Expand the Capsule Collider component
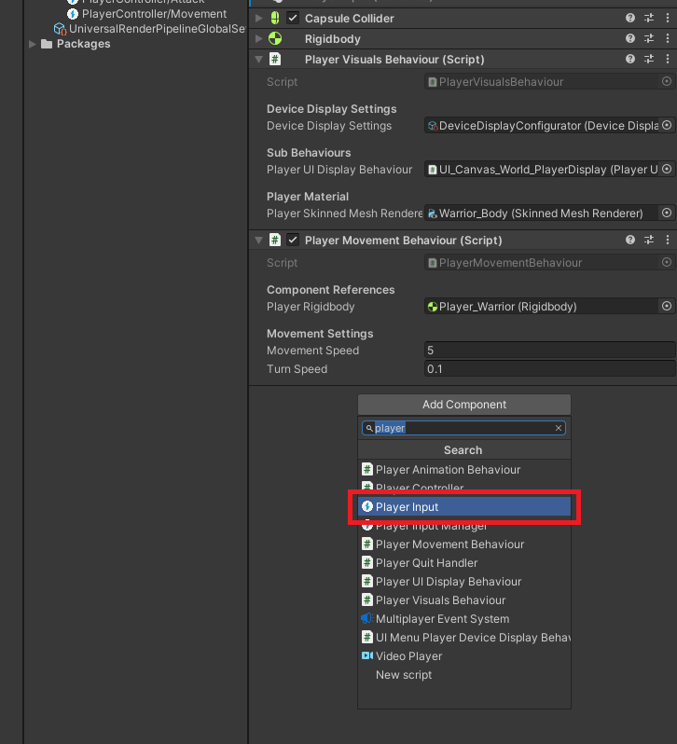This screenshot has height=744, width=677. [x=258, y=18]
